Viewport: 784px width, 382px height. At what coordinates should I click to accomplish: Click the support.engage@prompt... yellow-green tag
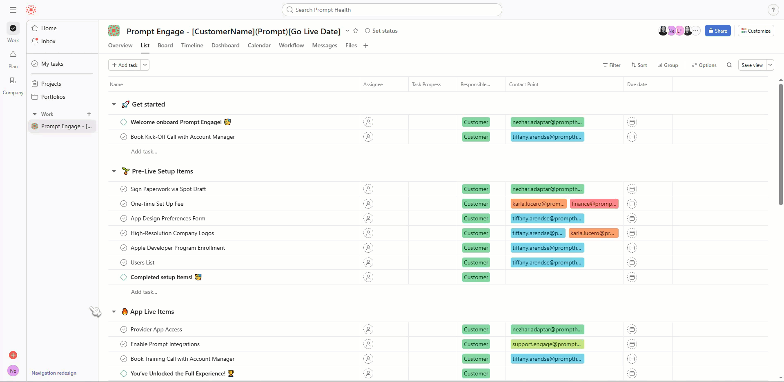(547, 344)
